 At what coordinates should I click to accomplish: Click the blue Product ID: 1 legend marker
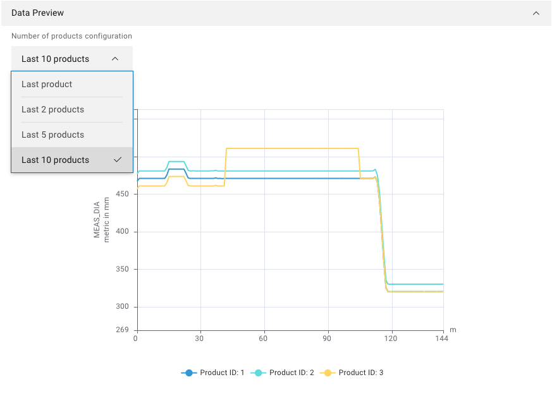coord(189,373)
